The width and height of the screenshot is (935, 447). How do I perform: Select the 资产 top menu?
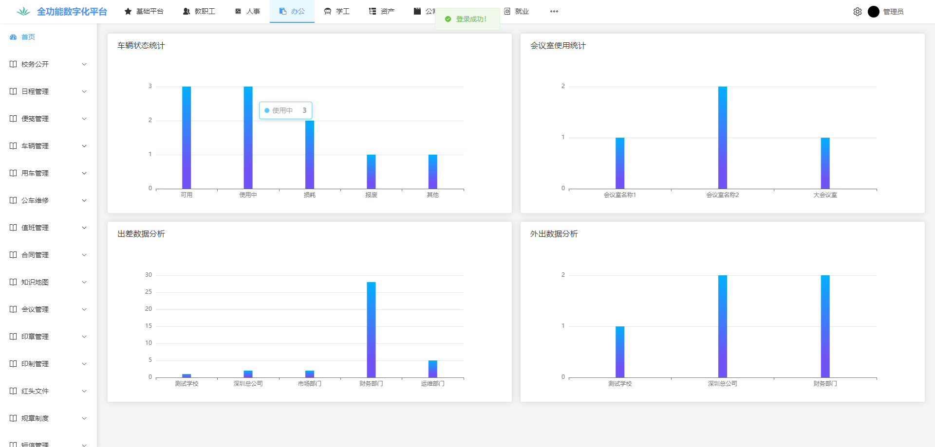(382, 11)
